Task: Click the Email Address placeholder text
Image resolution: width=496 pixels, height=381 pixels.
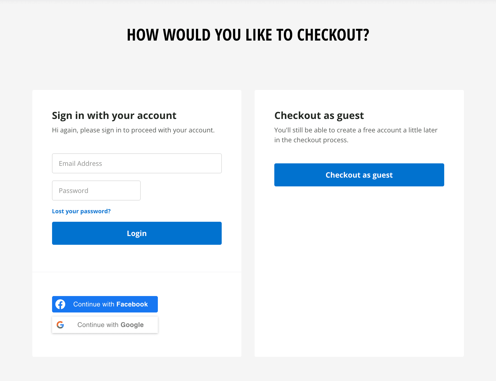Action: (80, 164)
